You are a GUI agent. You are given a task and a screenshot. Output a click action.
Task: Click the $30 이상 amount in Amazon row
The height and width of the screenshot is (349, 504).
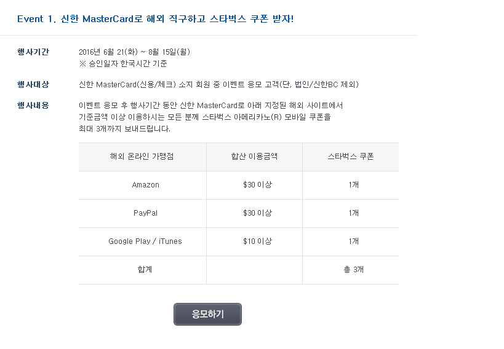[x=257, y=185]
